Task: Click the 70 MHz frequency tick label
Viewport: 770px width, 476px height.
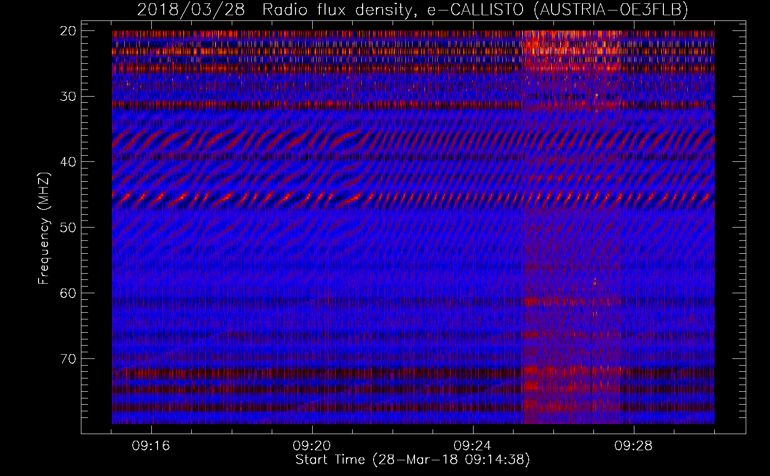Action: coord(68,359)
